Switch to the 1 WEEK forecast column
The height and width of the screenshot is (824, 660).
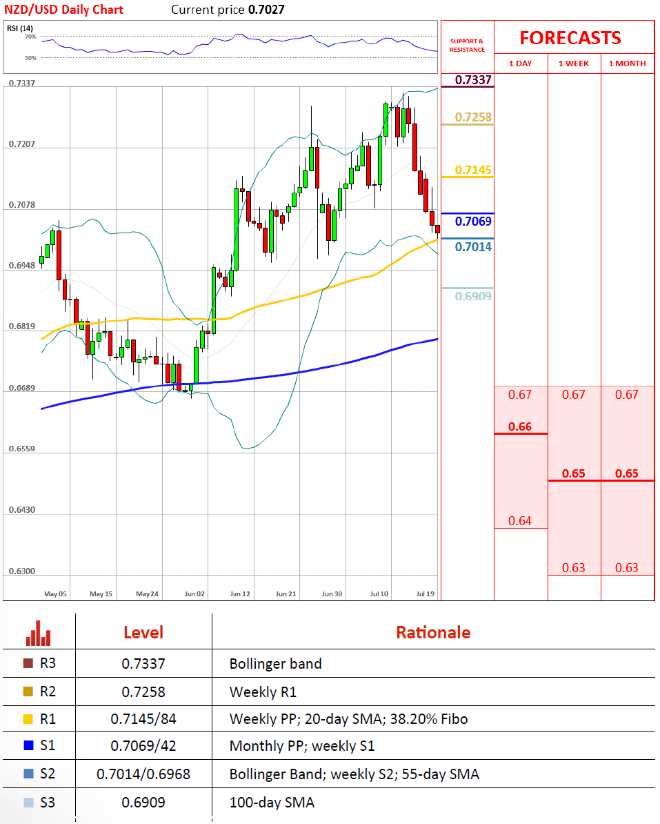coord(573,63)
